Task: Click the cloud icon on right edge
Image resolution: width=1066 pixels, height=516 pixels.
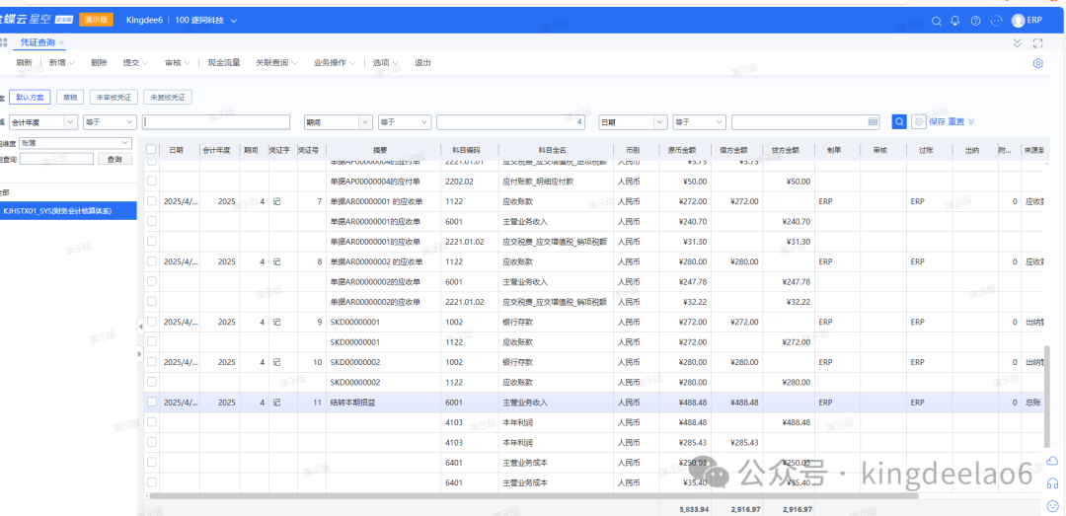Action: tap(1052, 462)
